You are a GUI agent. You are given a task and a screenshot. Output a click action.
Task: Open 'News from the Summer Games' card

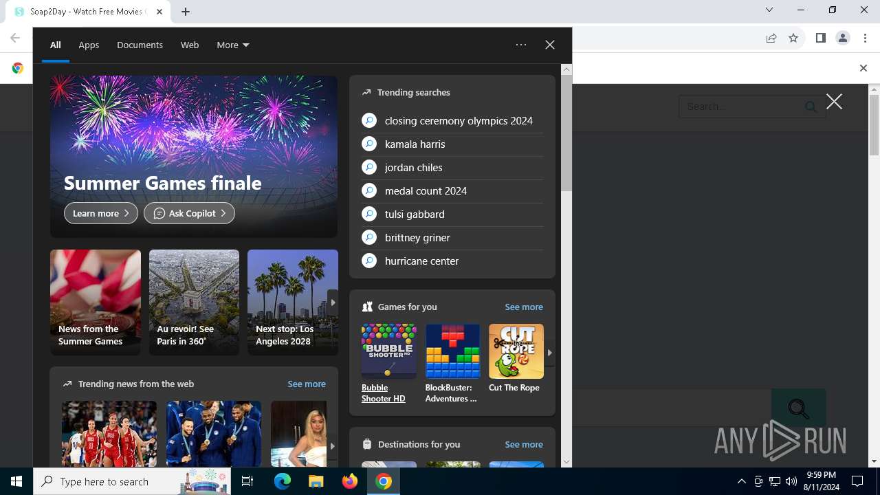coord(96,302)
